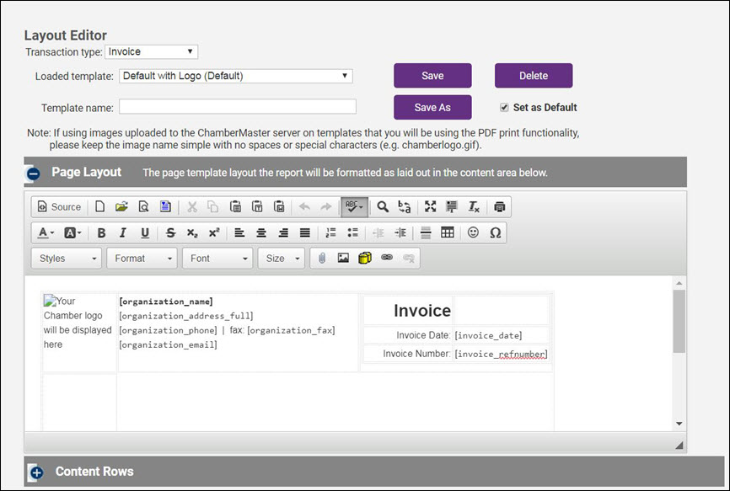
Task: Open the text color picker
Action: pos(46,233)
